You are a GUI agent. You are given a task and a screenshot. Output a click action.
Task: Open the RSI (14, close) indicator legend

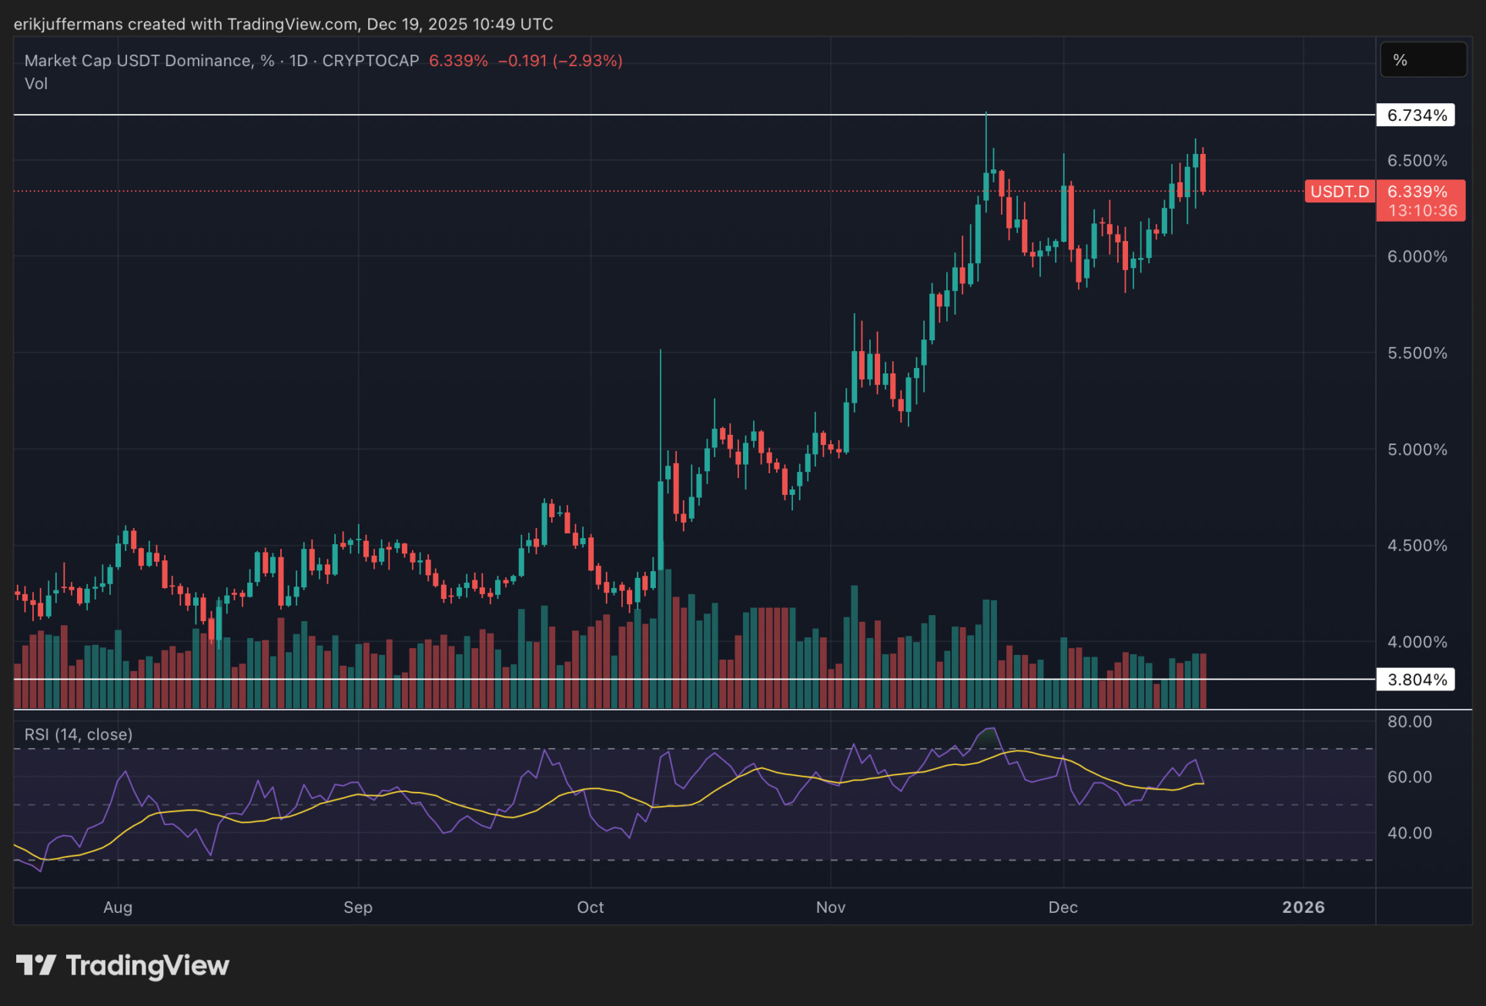pos(78,734)
